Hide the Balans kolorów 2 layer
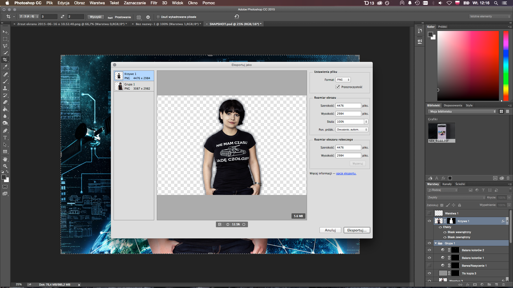 [x=429, y=250]
